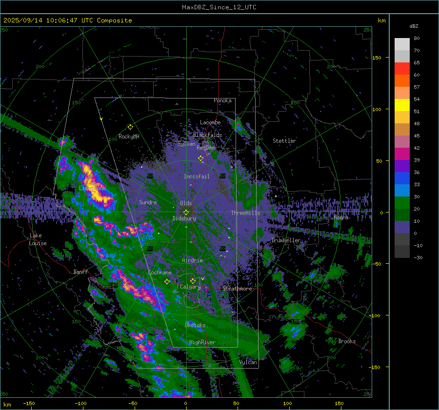Click the Blackfalds label

click(207, 135)
